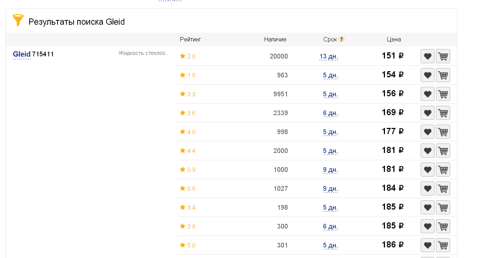Favorite the 185 ₽ offer with 198 stock
The image size is (479, 258).
[428, 207]
